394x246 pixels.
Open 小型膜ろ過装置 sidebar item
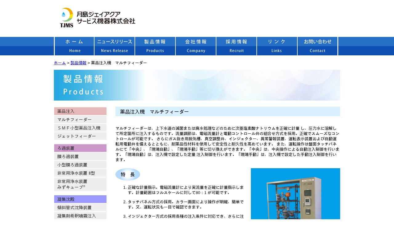tap(80, 165)
